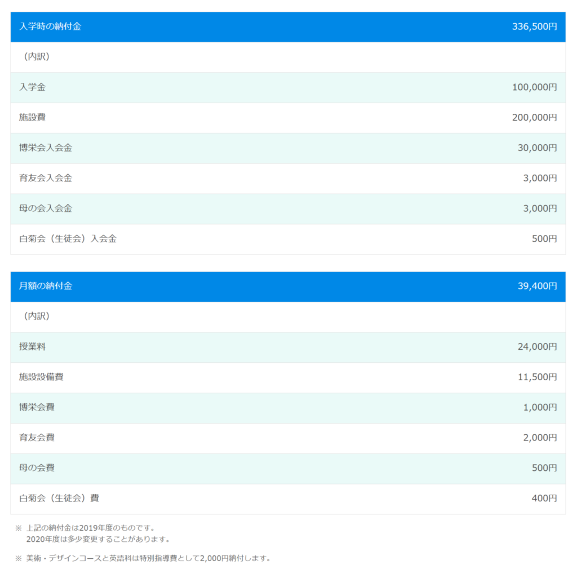Select the 母の会入会金 row label

(46, 208)
